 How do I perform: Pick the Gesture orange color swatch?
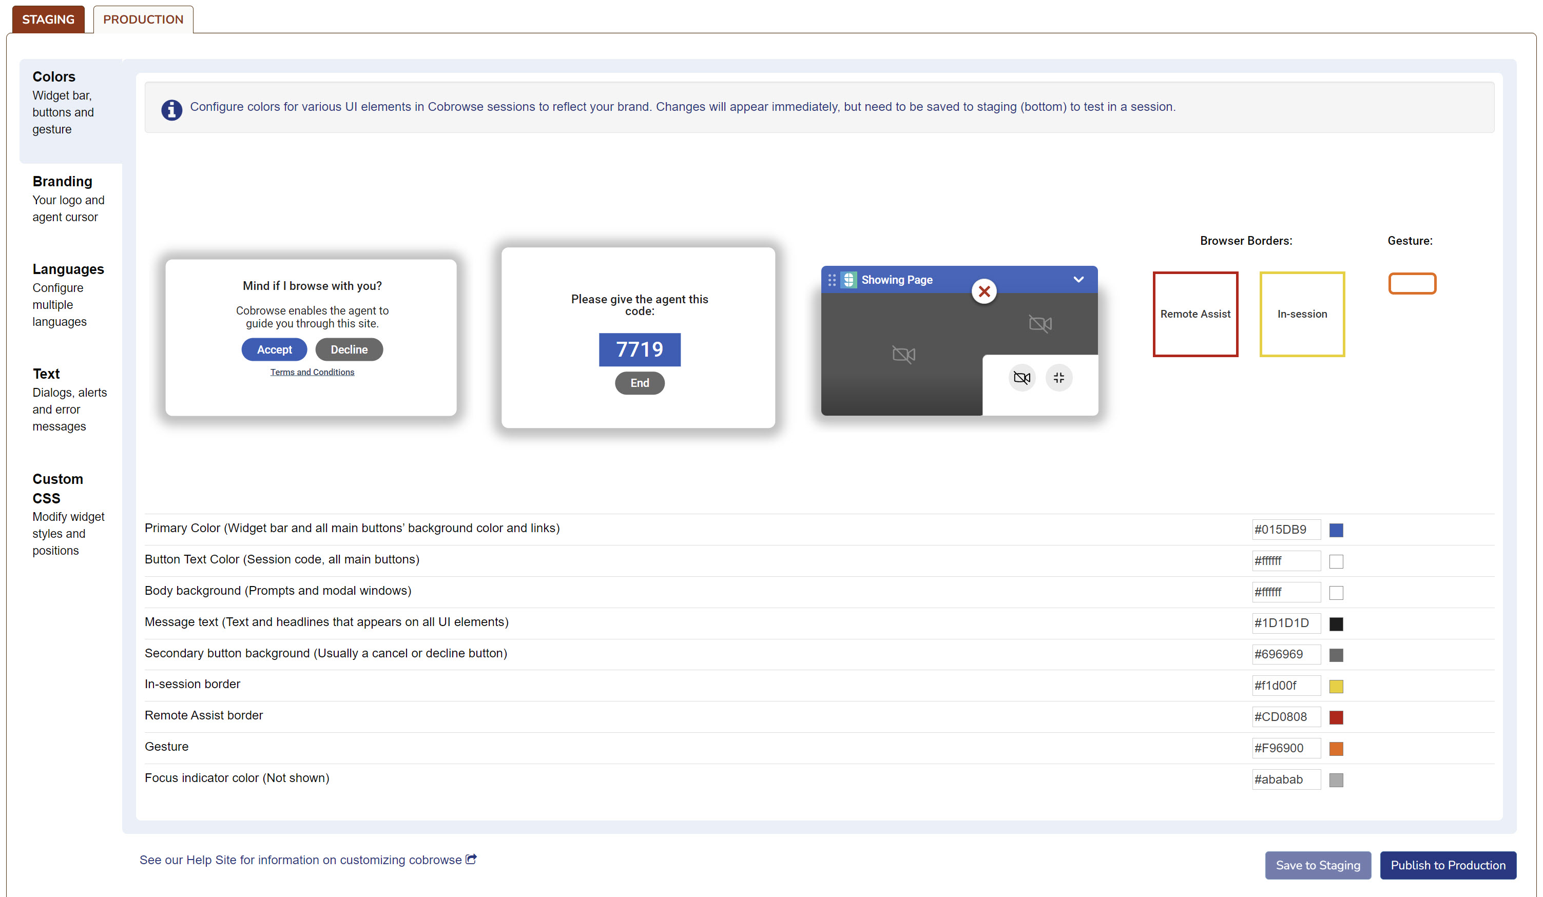click(1336, 748)
